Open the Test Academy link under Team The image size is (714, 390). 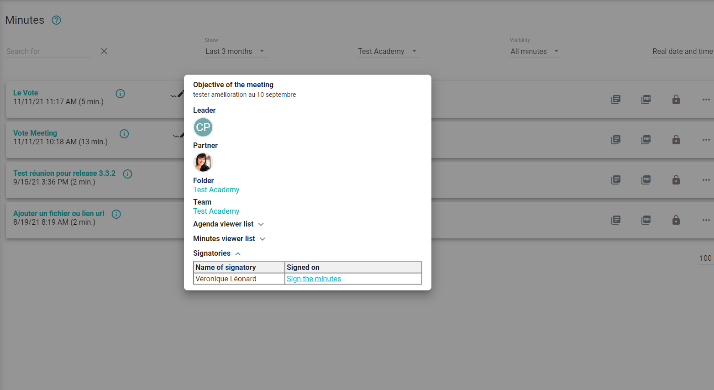pos(216,211)
